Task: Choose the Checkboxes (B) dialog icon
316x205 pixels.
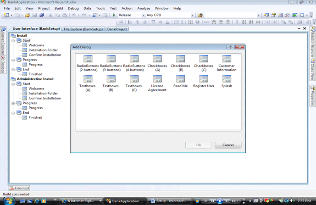Action: (x=180, y=59)
